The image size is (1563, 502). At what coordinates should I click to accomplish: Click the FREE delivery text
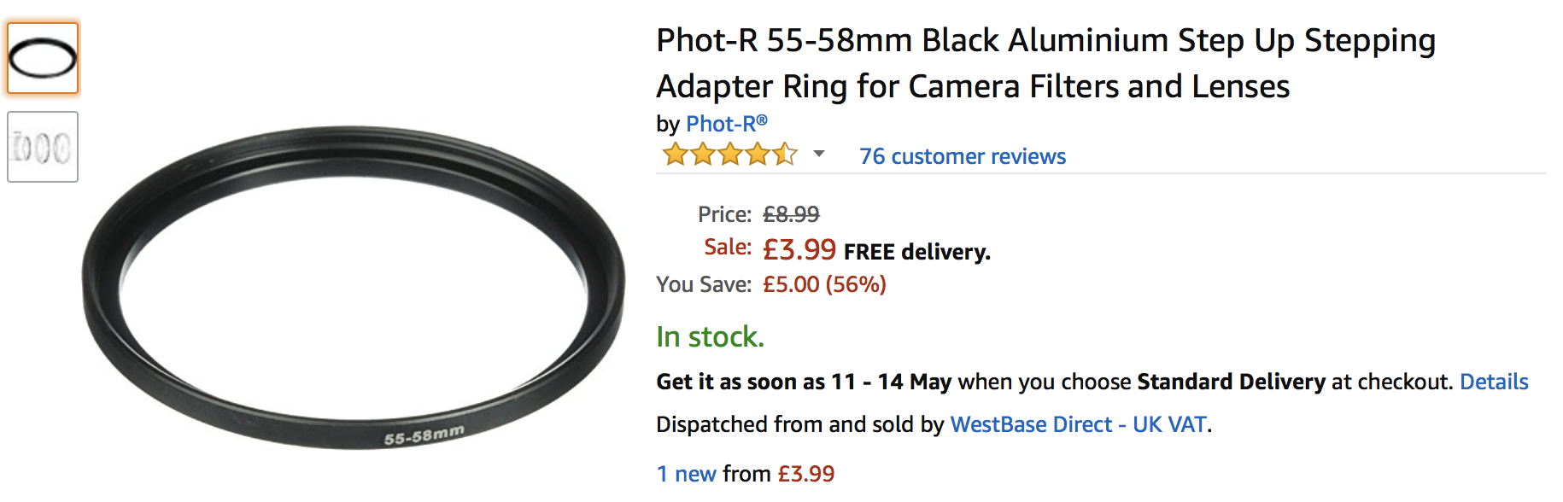pos(916,252)
